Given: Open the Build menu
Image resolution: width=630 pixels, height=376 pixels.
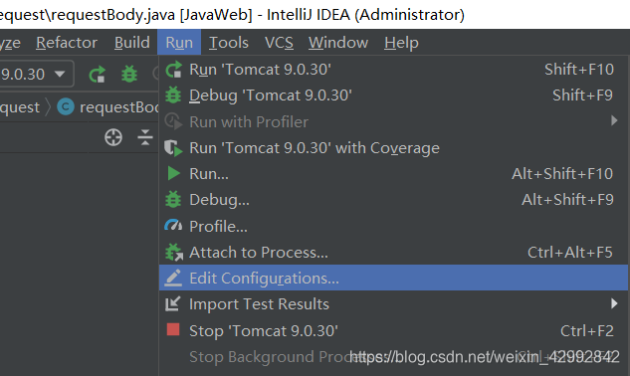Looking at the screenshot, I should click(x=131, y=42).
